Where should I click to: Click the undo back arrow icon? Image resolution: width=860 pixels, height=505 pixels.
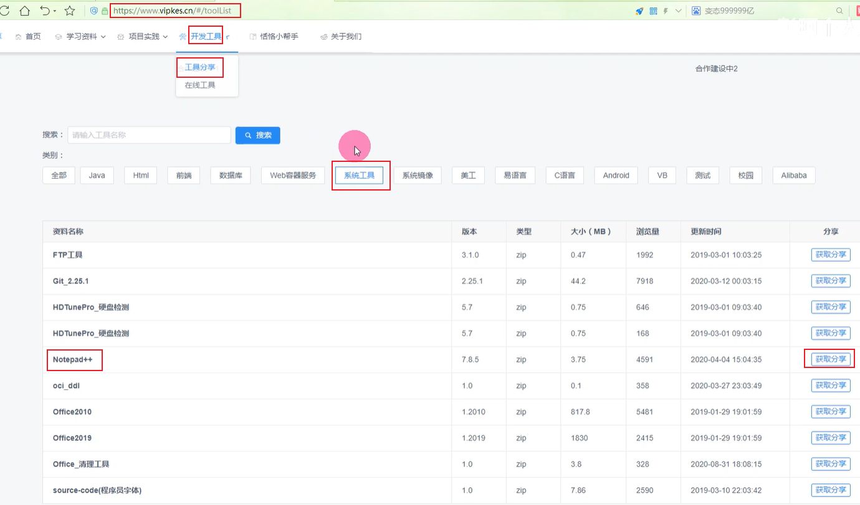click(45, 11)
